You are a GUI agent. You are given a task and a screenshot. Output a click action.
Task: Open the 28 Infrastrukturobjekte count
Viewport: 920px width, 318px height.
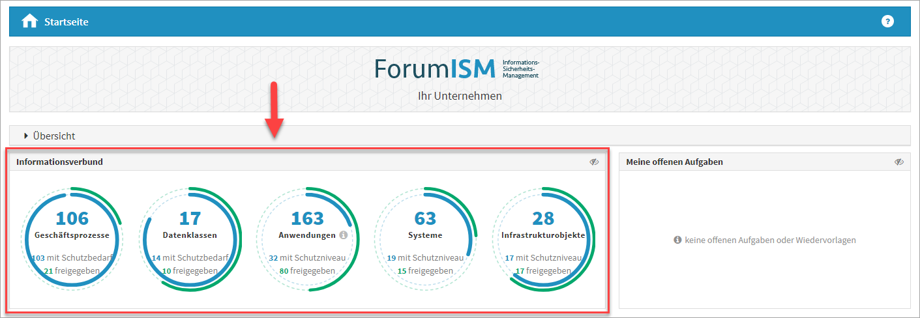[x=543, y=218]
